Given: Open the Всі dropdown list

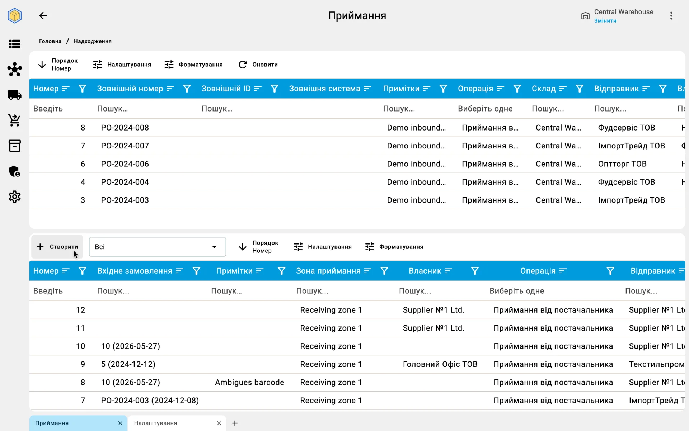Looking at the screenshot, I should (157, 247).
